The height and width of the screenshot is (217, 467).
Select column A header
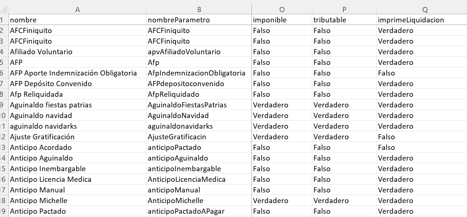coord(77,10)
